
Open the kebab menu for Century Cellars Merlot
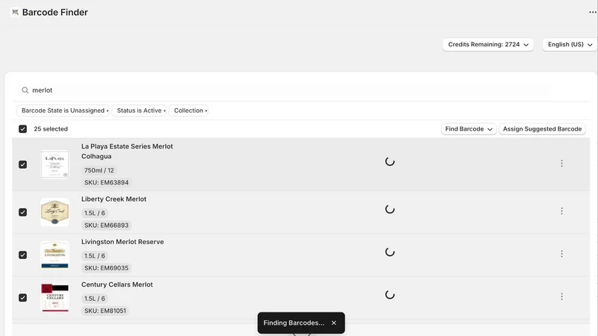coord(561,296)
